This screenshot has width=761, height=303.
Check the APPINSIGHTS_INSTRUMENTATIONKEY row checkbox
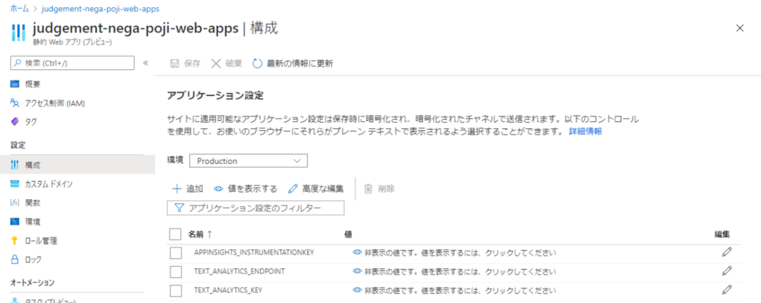pos(176,253)
